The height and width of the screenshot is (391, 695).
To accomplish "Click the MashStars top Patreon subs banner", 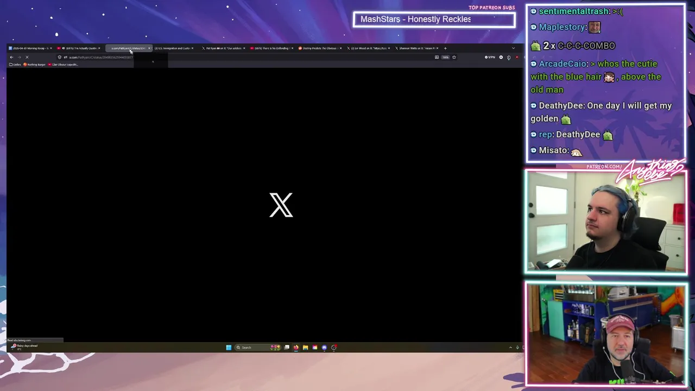I will [434, 20].
